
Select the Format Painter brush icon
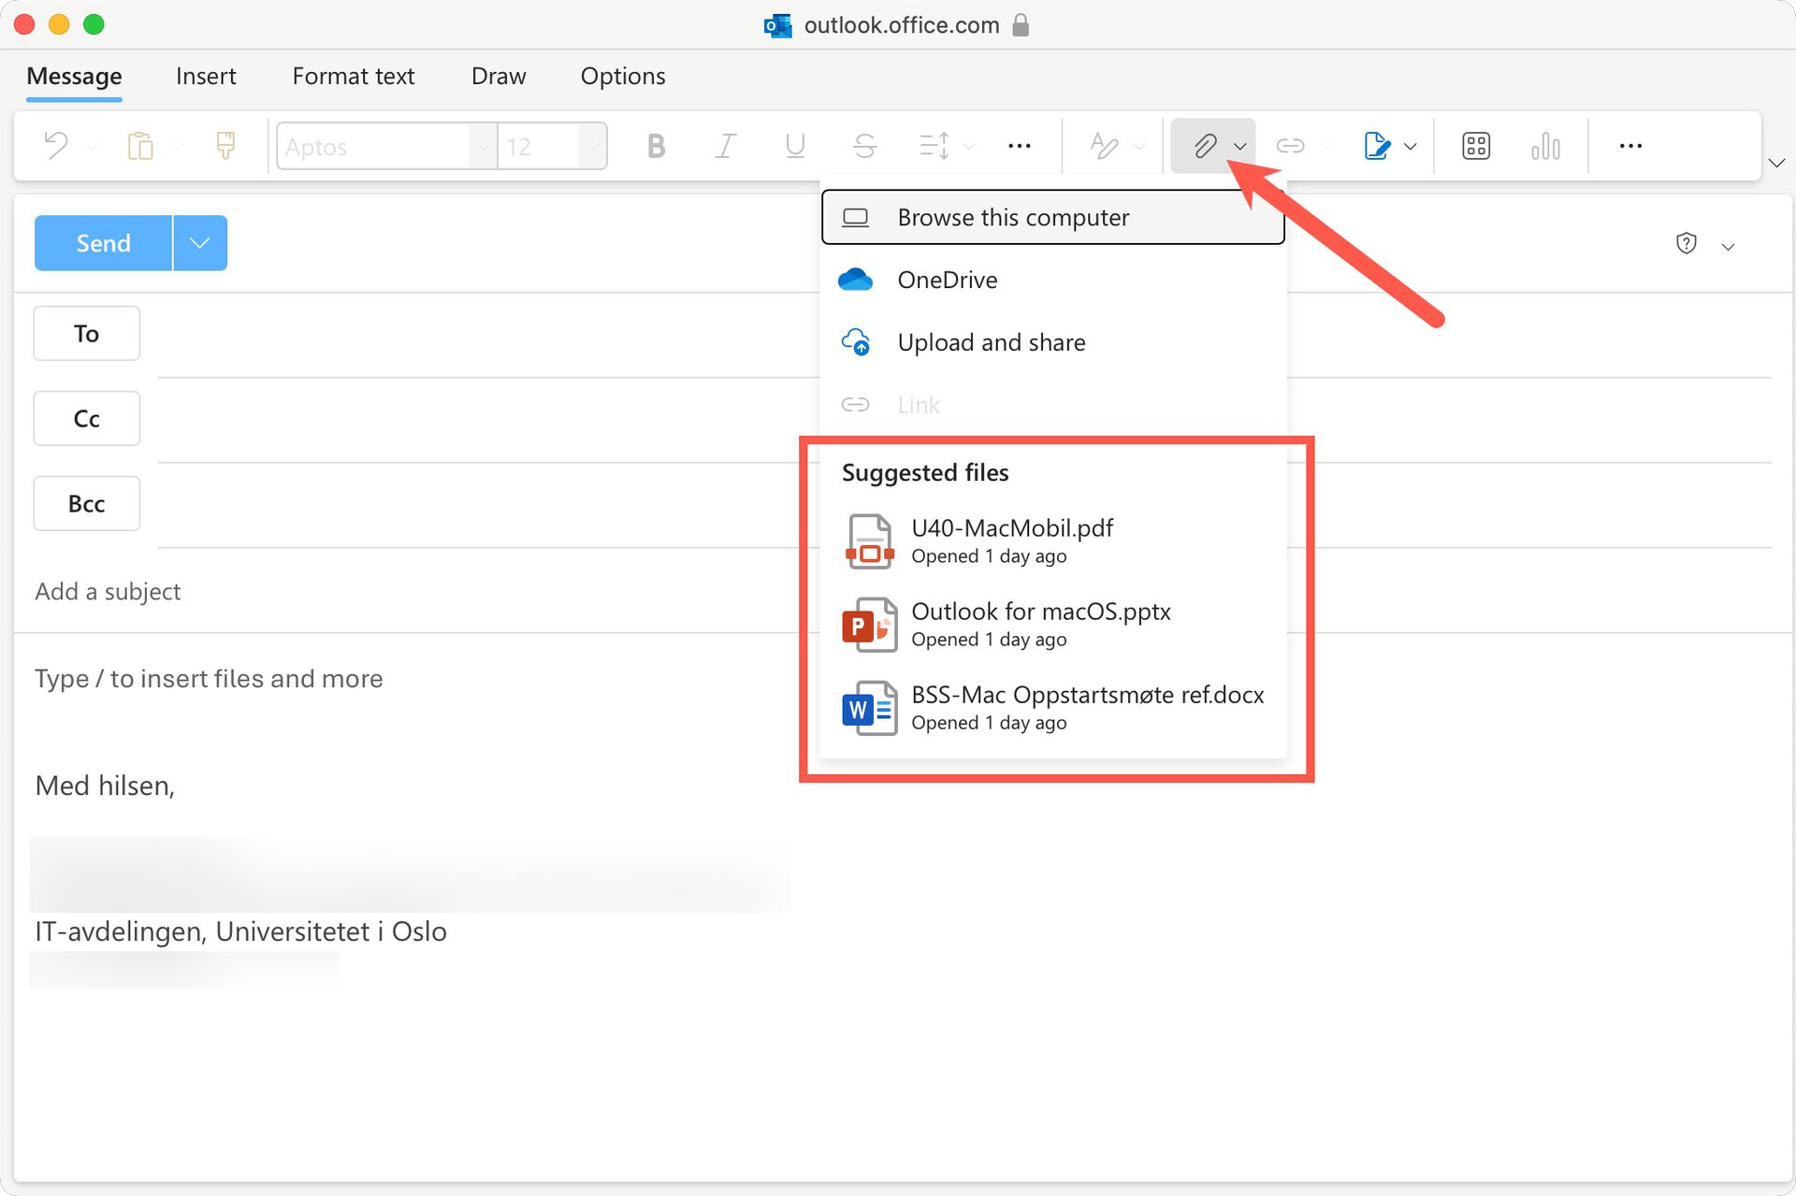tap(225, 146)
